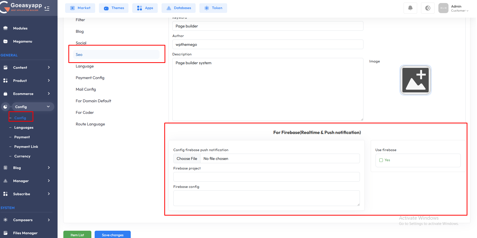Click the Firebase project input field
The image size is (477, 238).
(x=266, y=177)
